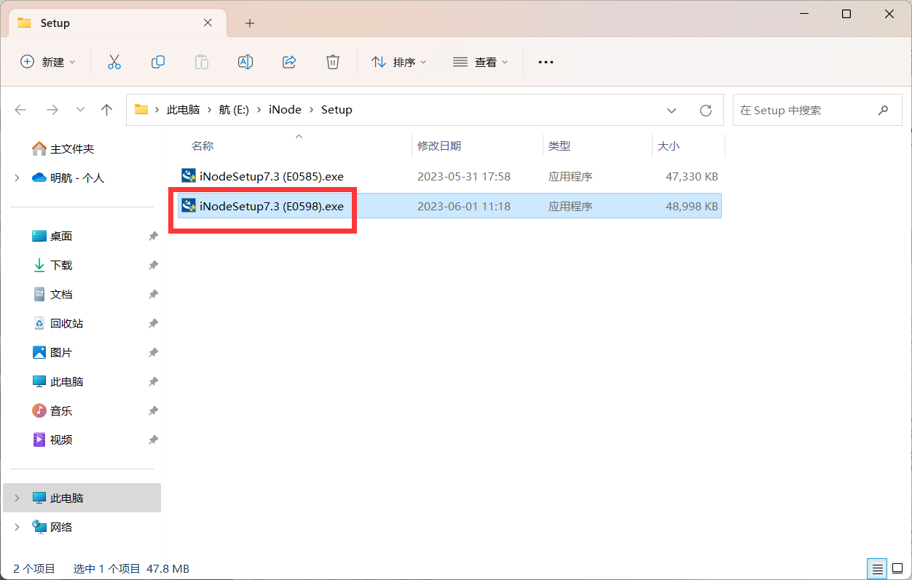Add a new tab with plus
The width and height of the screenshot is (912, 580).
click(250, 23)
